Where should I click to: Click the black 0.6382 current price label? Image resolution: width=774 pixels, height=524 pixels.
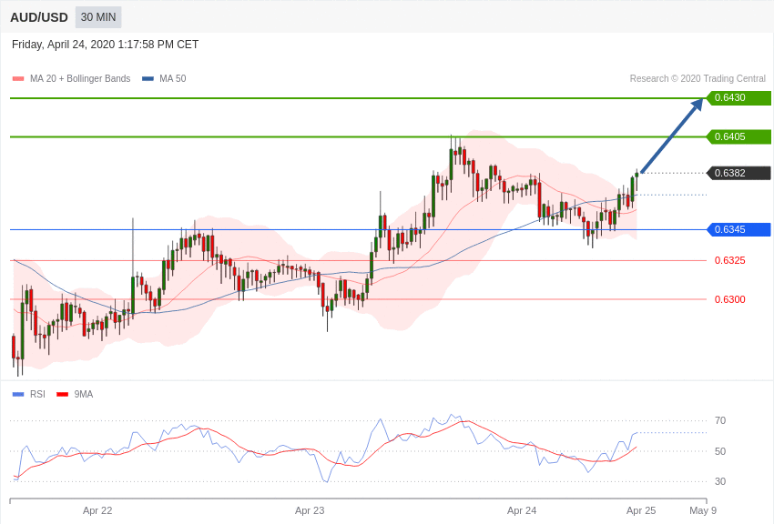(x=739, y=173)
